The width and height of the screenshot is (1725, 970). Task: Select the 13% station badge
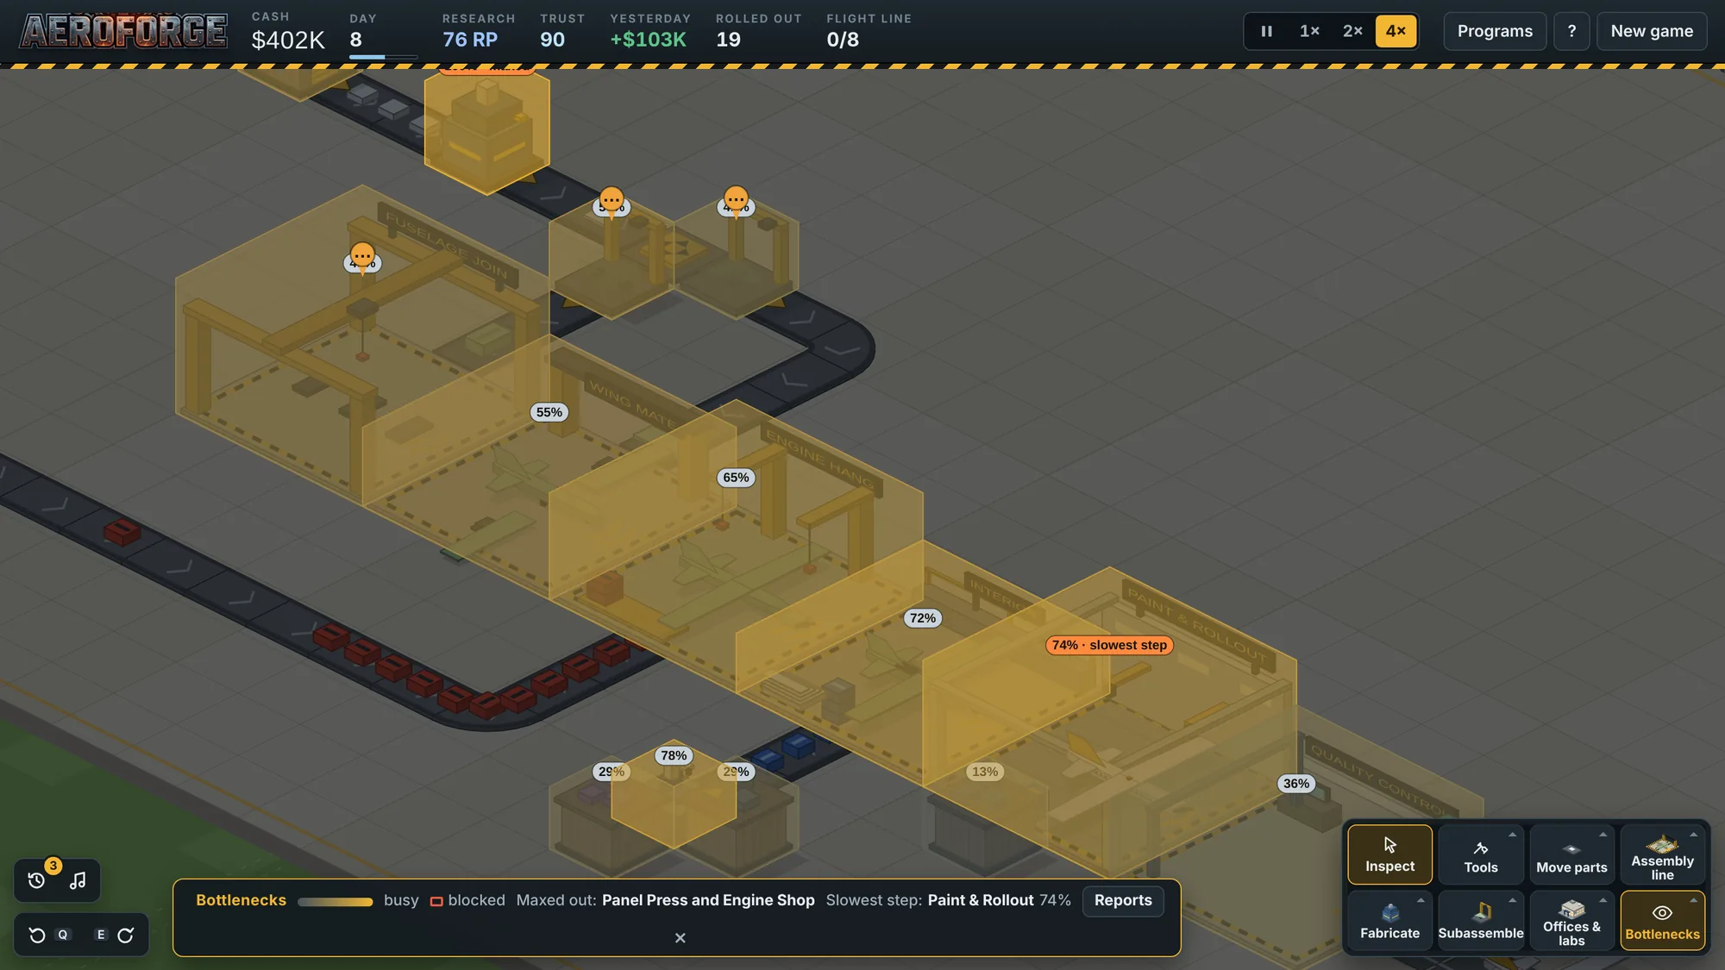click(984, 772)
